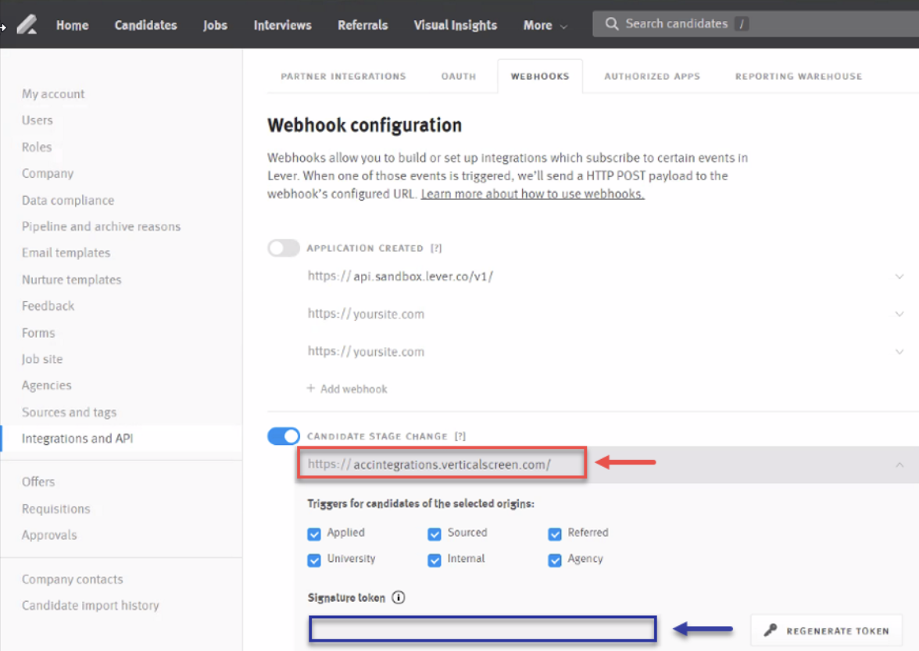Viewport: 919px width, 651px height.
Task: Open Visual Insights in top navigation
Action: [x=455, y=25]
